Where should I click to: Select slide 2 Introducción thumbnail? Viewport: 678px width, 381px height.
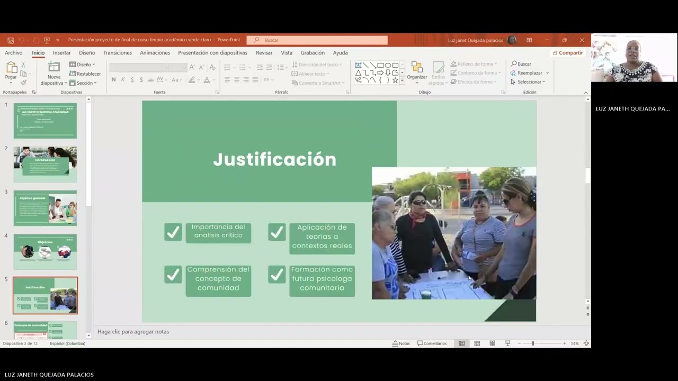[x=45, y=165]
